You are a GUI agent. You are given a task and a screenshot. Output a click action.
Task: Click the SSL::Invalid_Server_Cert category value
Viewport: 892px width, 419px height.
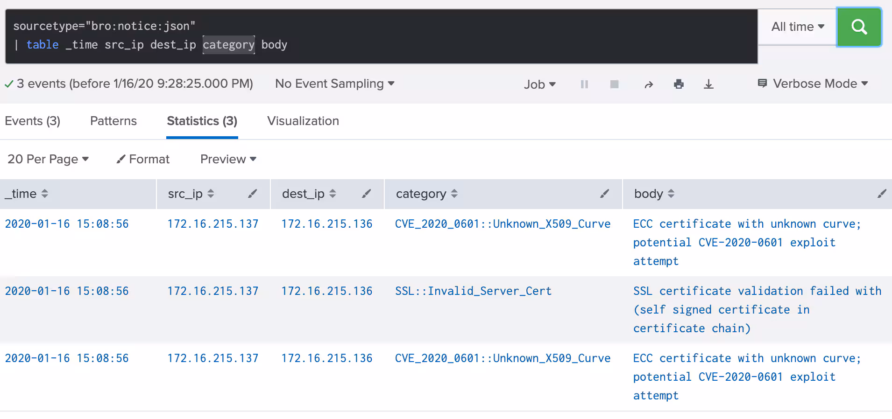click(473, 291)
